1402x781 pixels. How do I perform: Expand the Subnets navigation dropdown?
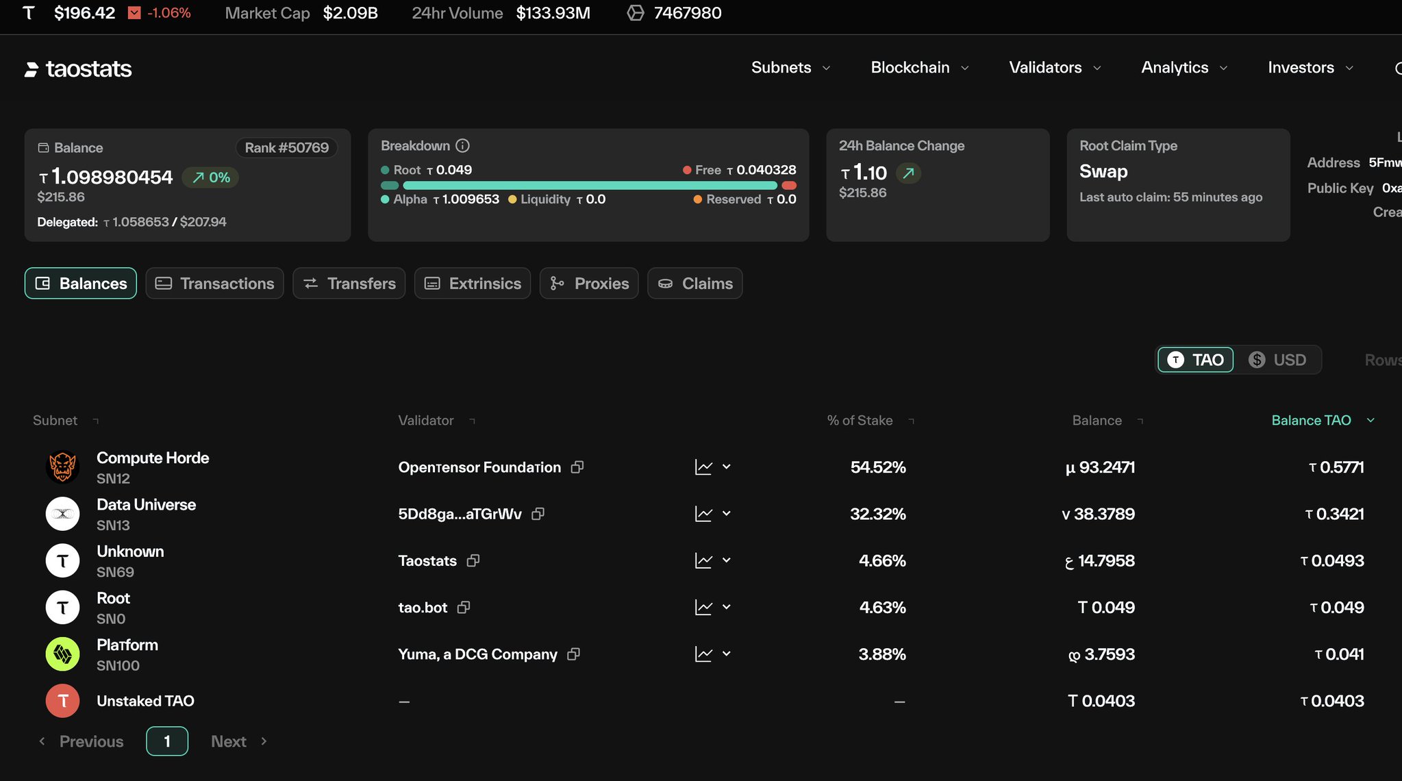(790, 68)
